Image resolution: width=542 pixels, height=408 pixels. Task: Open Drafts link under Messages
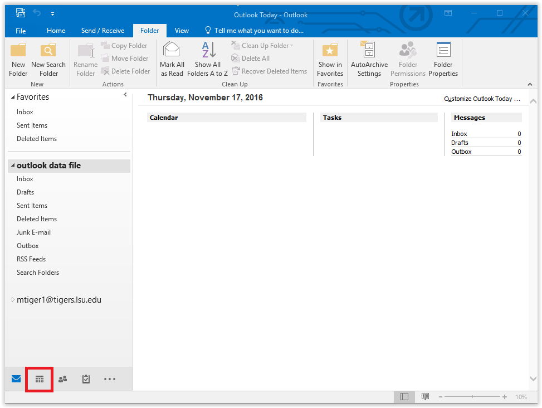tap(460, 143)
